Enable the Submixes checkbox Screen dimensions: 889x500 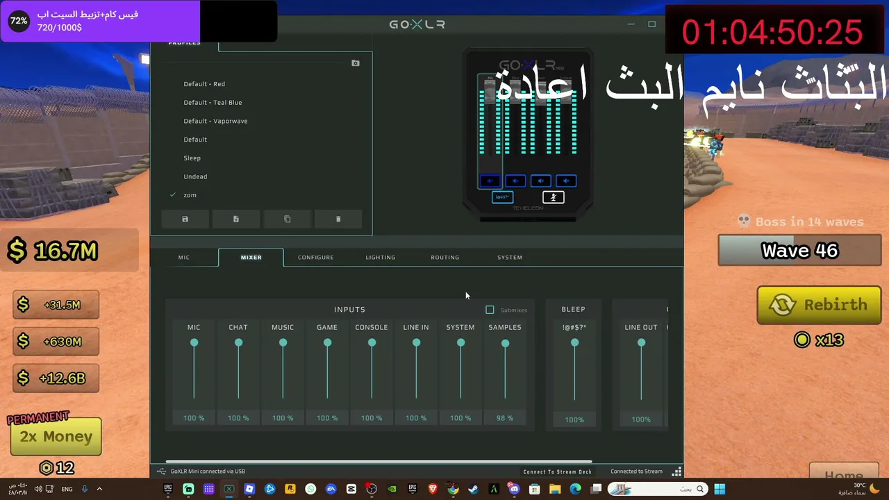[x=490, y=310]
